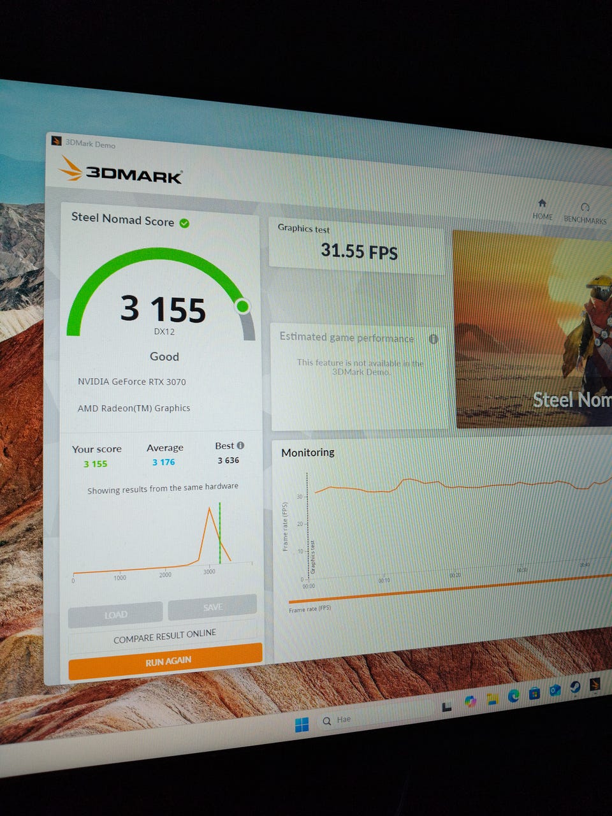Click the Average score 3 176
Image resolution: width=612 pixels, height=816 pixels.
pyautogui.click(x=163, y=462)
